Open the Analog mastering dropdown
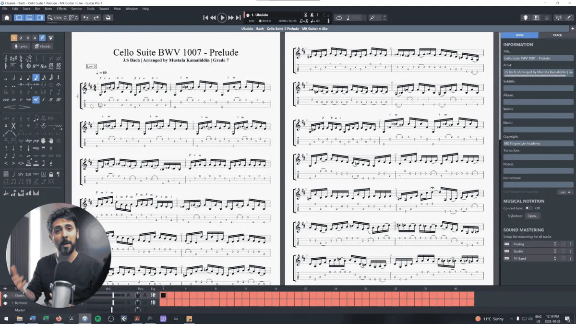 click(534, 244)
